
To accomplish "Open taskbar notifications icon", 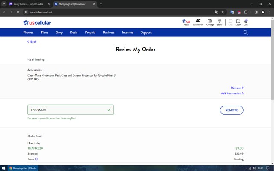I will pyautogui.click(x=268, y=168).
